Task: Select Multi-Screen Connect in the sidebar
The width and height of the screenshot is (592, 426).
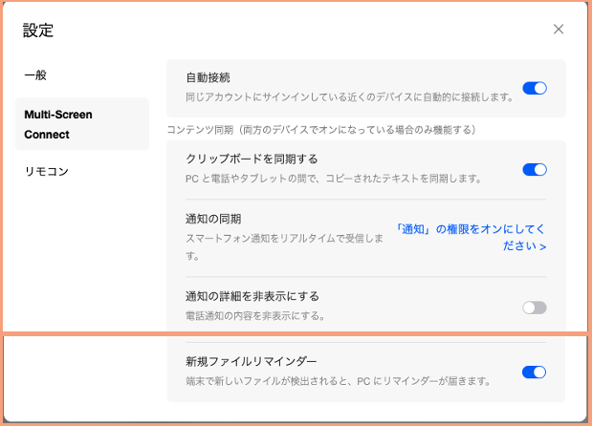Action: [60, 124]
